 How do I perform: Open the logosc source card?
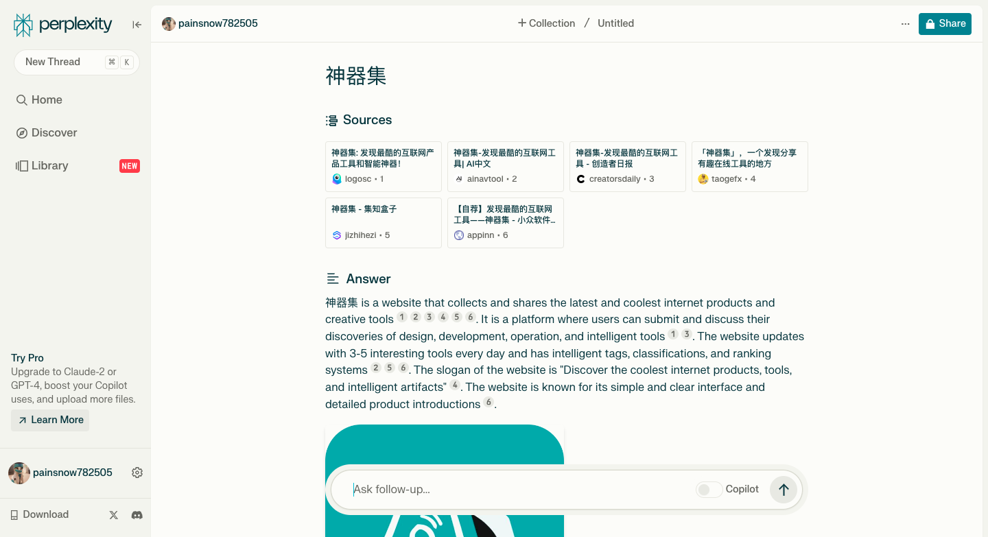click(x=383, y=166)
